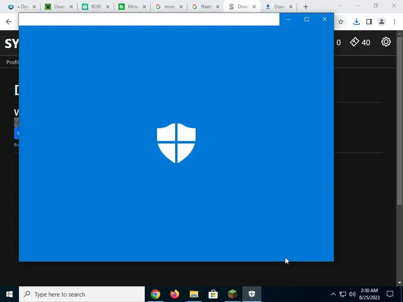403x302 pixels.
Task: Close the active S Download tab
Action: 254,7
